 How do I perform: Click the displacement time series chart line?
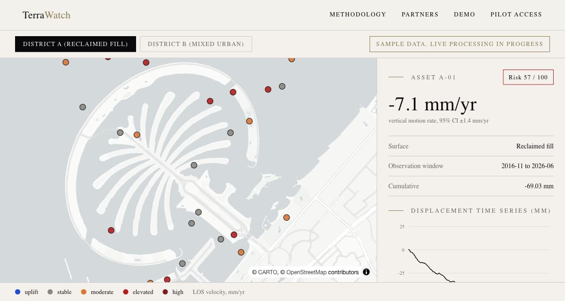[x=432, y=266]
